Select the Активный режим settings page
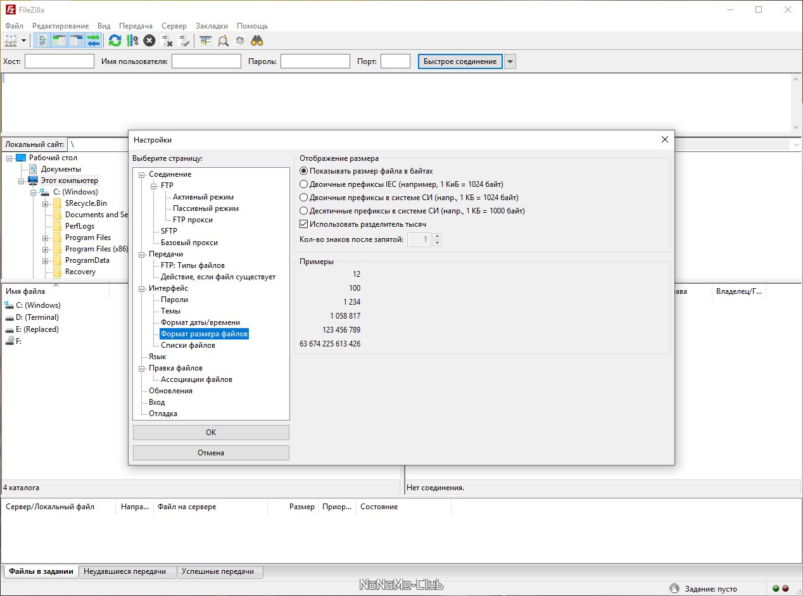Image resolution: width=803 pixels, height=596 pixels. [203, 197]
